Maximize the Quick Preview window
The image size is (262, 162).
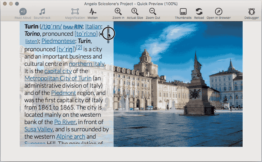17,4
